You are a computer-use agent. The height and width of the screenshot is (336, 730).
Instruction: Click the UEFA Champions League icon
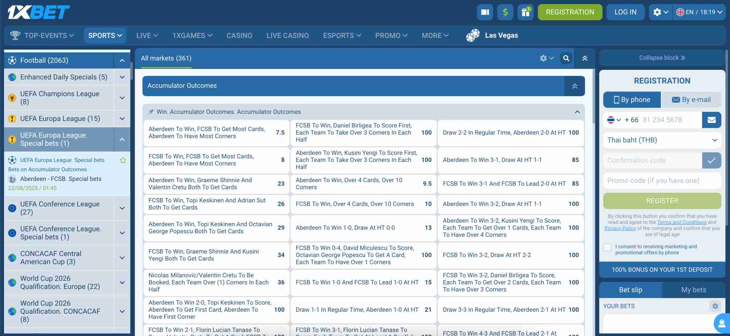click(12, 98)
